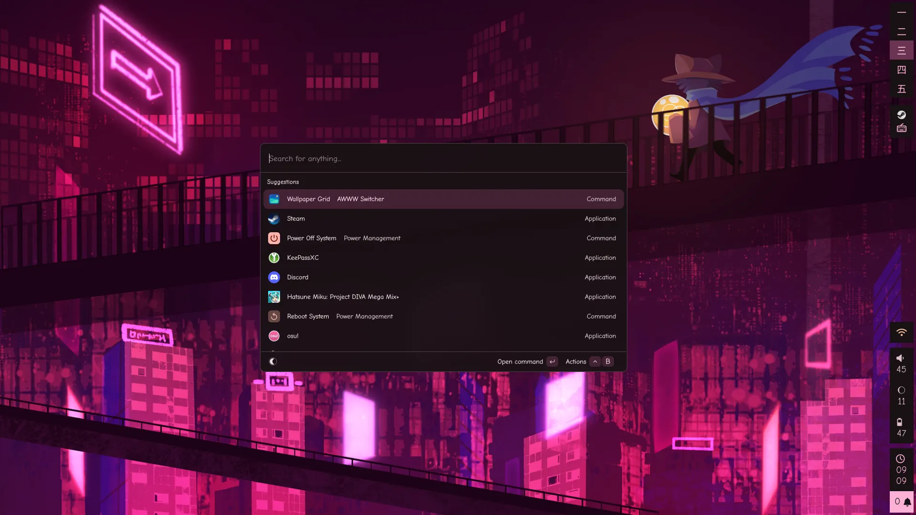Switch to workspace five (五)
This screenshot has height=515, width=916.
(901, 89)
